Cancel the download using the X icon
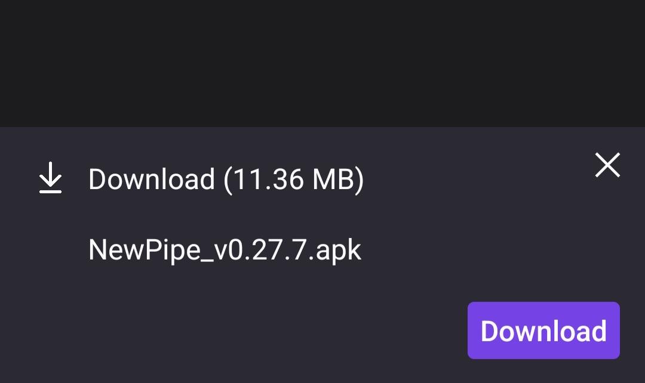Image resolution: width=645 pixels, height=383 pixels. pyautogui.click(x=607, y=165)
